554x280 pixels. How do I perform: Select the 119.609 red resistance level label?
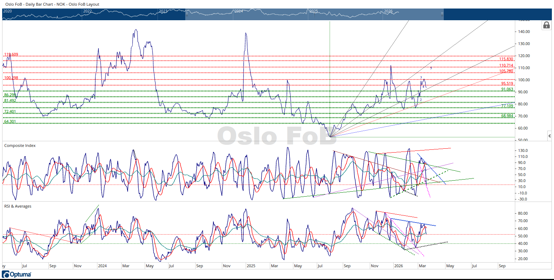point(11,55)
